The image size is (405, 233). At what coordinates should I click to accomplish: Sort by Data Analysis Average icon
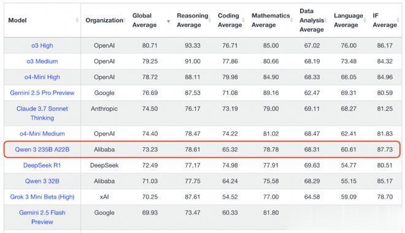pos(326,20)
